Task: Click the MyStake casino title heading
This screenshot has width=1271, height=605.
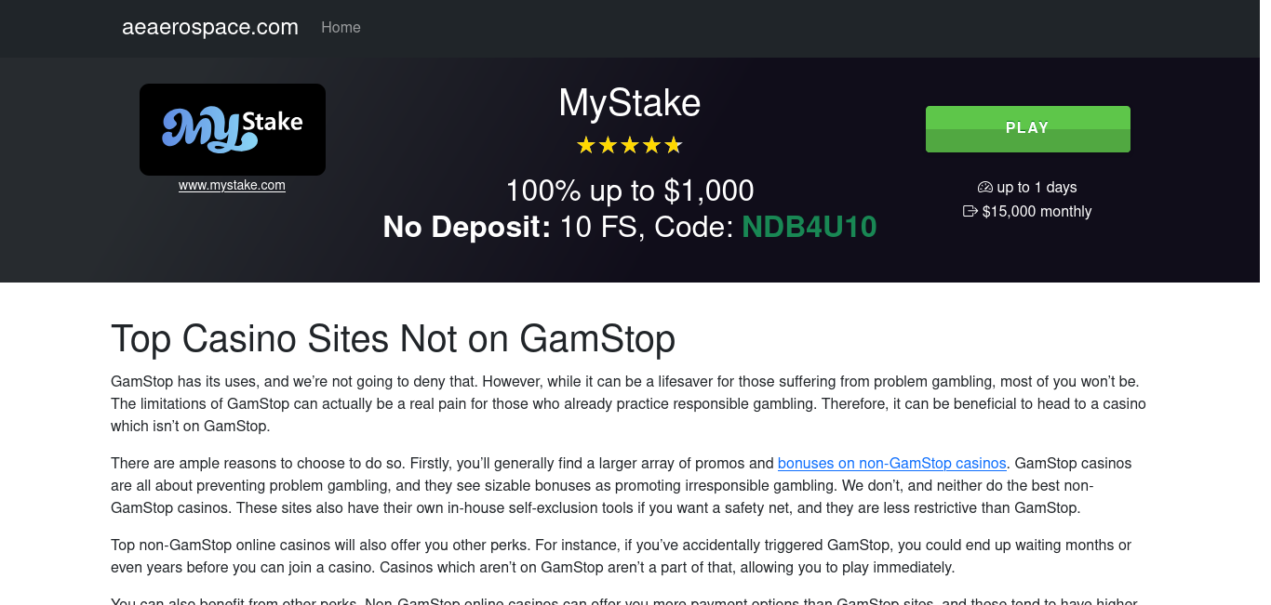Action: pos(630,103)
